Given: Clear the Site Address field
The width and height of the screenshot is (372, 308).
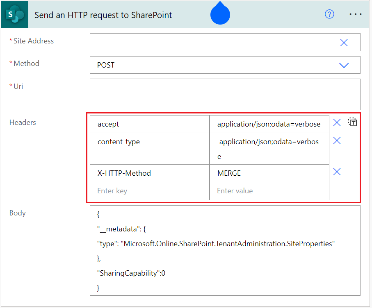Looking at the screenshot, I should click(344, 42).
